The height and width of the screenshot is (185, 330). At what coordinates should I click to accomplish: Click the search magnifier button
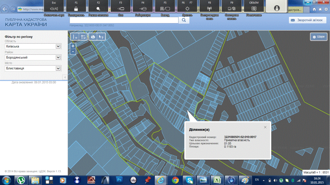[184, 20]
